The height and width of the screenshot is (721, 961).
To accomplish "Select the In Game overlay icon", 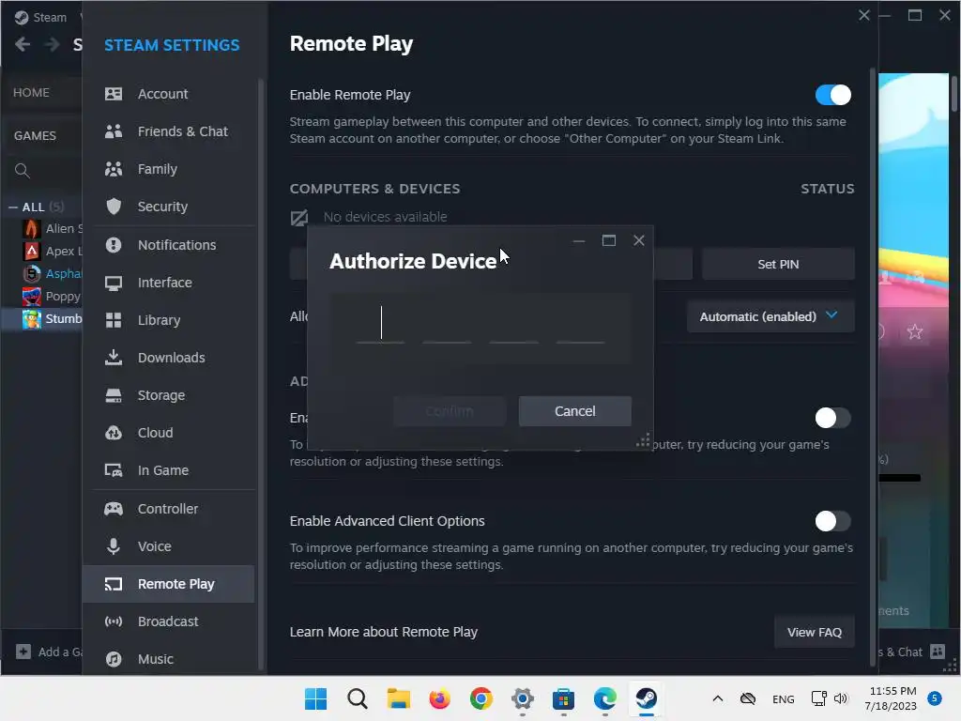I will (x=114, y=470).
